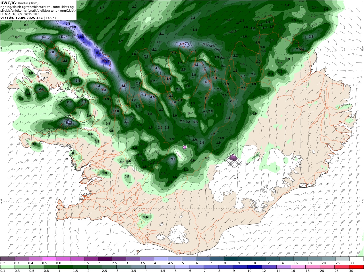Image resolution: width=364 pixels, height=273 pixels.
Task: Click the navy blue 10–12 rain swatch
Action: pos(255,267)
